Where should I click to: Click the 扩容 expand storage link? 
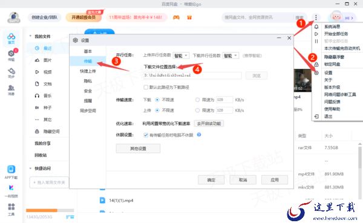pyautogui.click(x=70, y=217)
